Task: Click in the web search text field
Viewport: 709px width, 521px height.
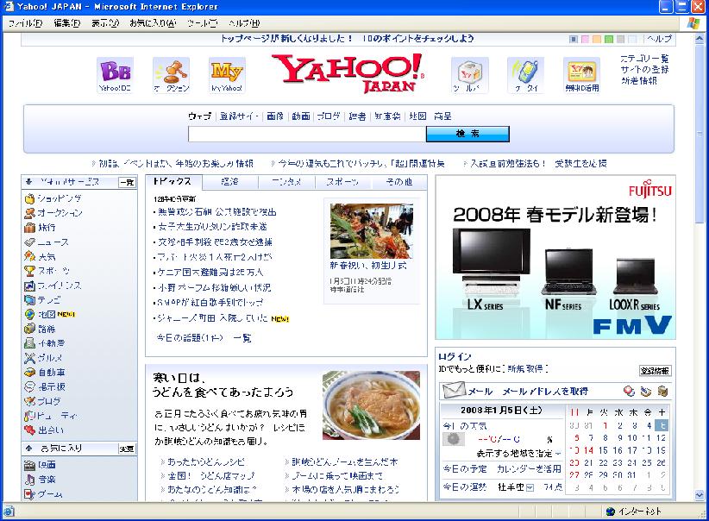Action: click(307, 134)
